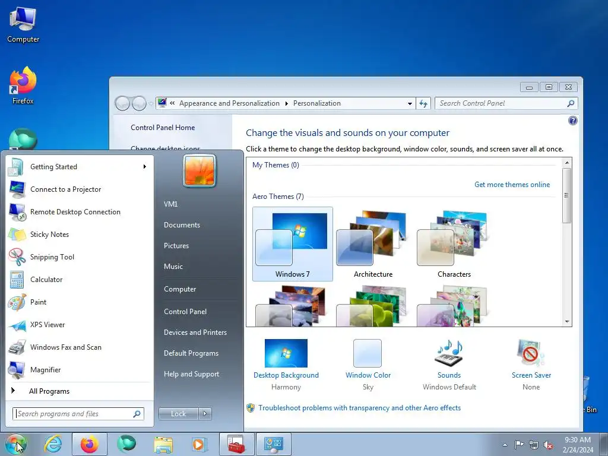Image resolution: width=608 pixels, height=456 pixels.
Task: Open Firefox from the taskbar
Action: click(90, 444)
